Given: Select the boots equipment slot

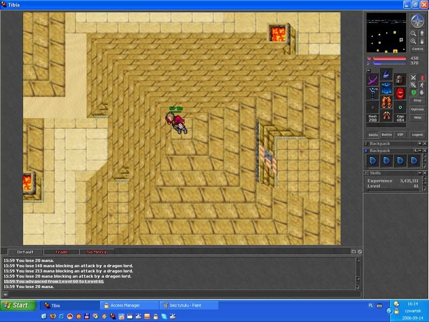Looking at the screenshot, I should 386,115.
